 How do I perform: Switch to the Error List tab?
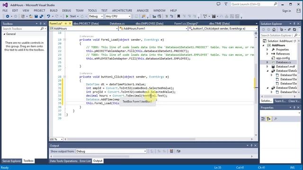85,161
